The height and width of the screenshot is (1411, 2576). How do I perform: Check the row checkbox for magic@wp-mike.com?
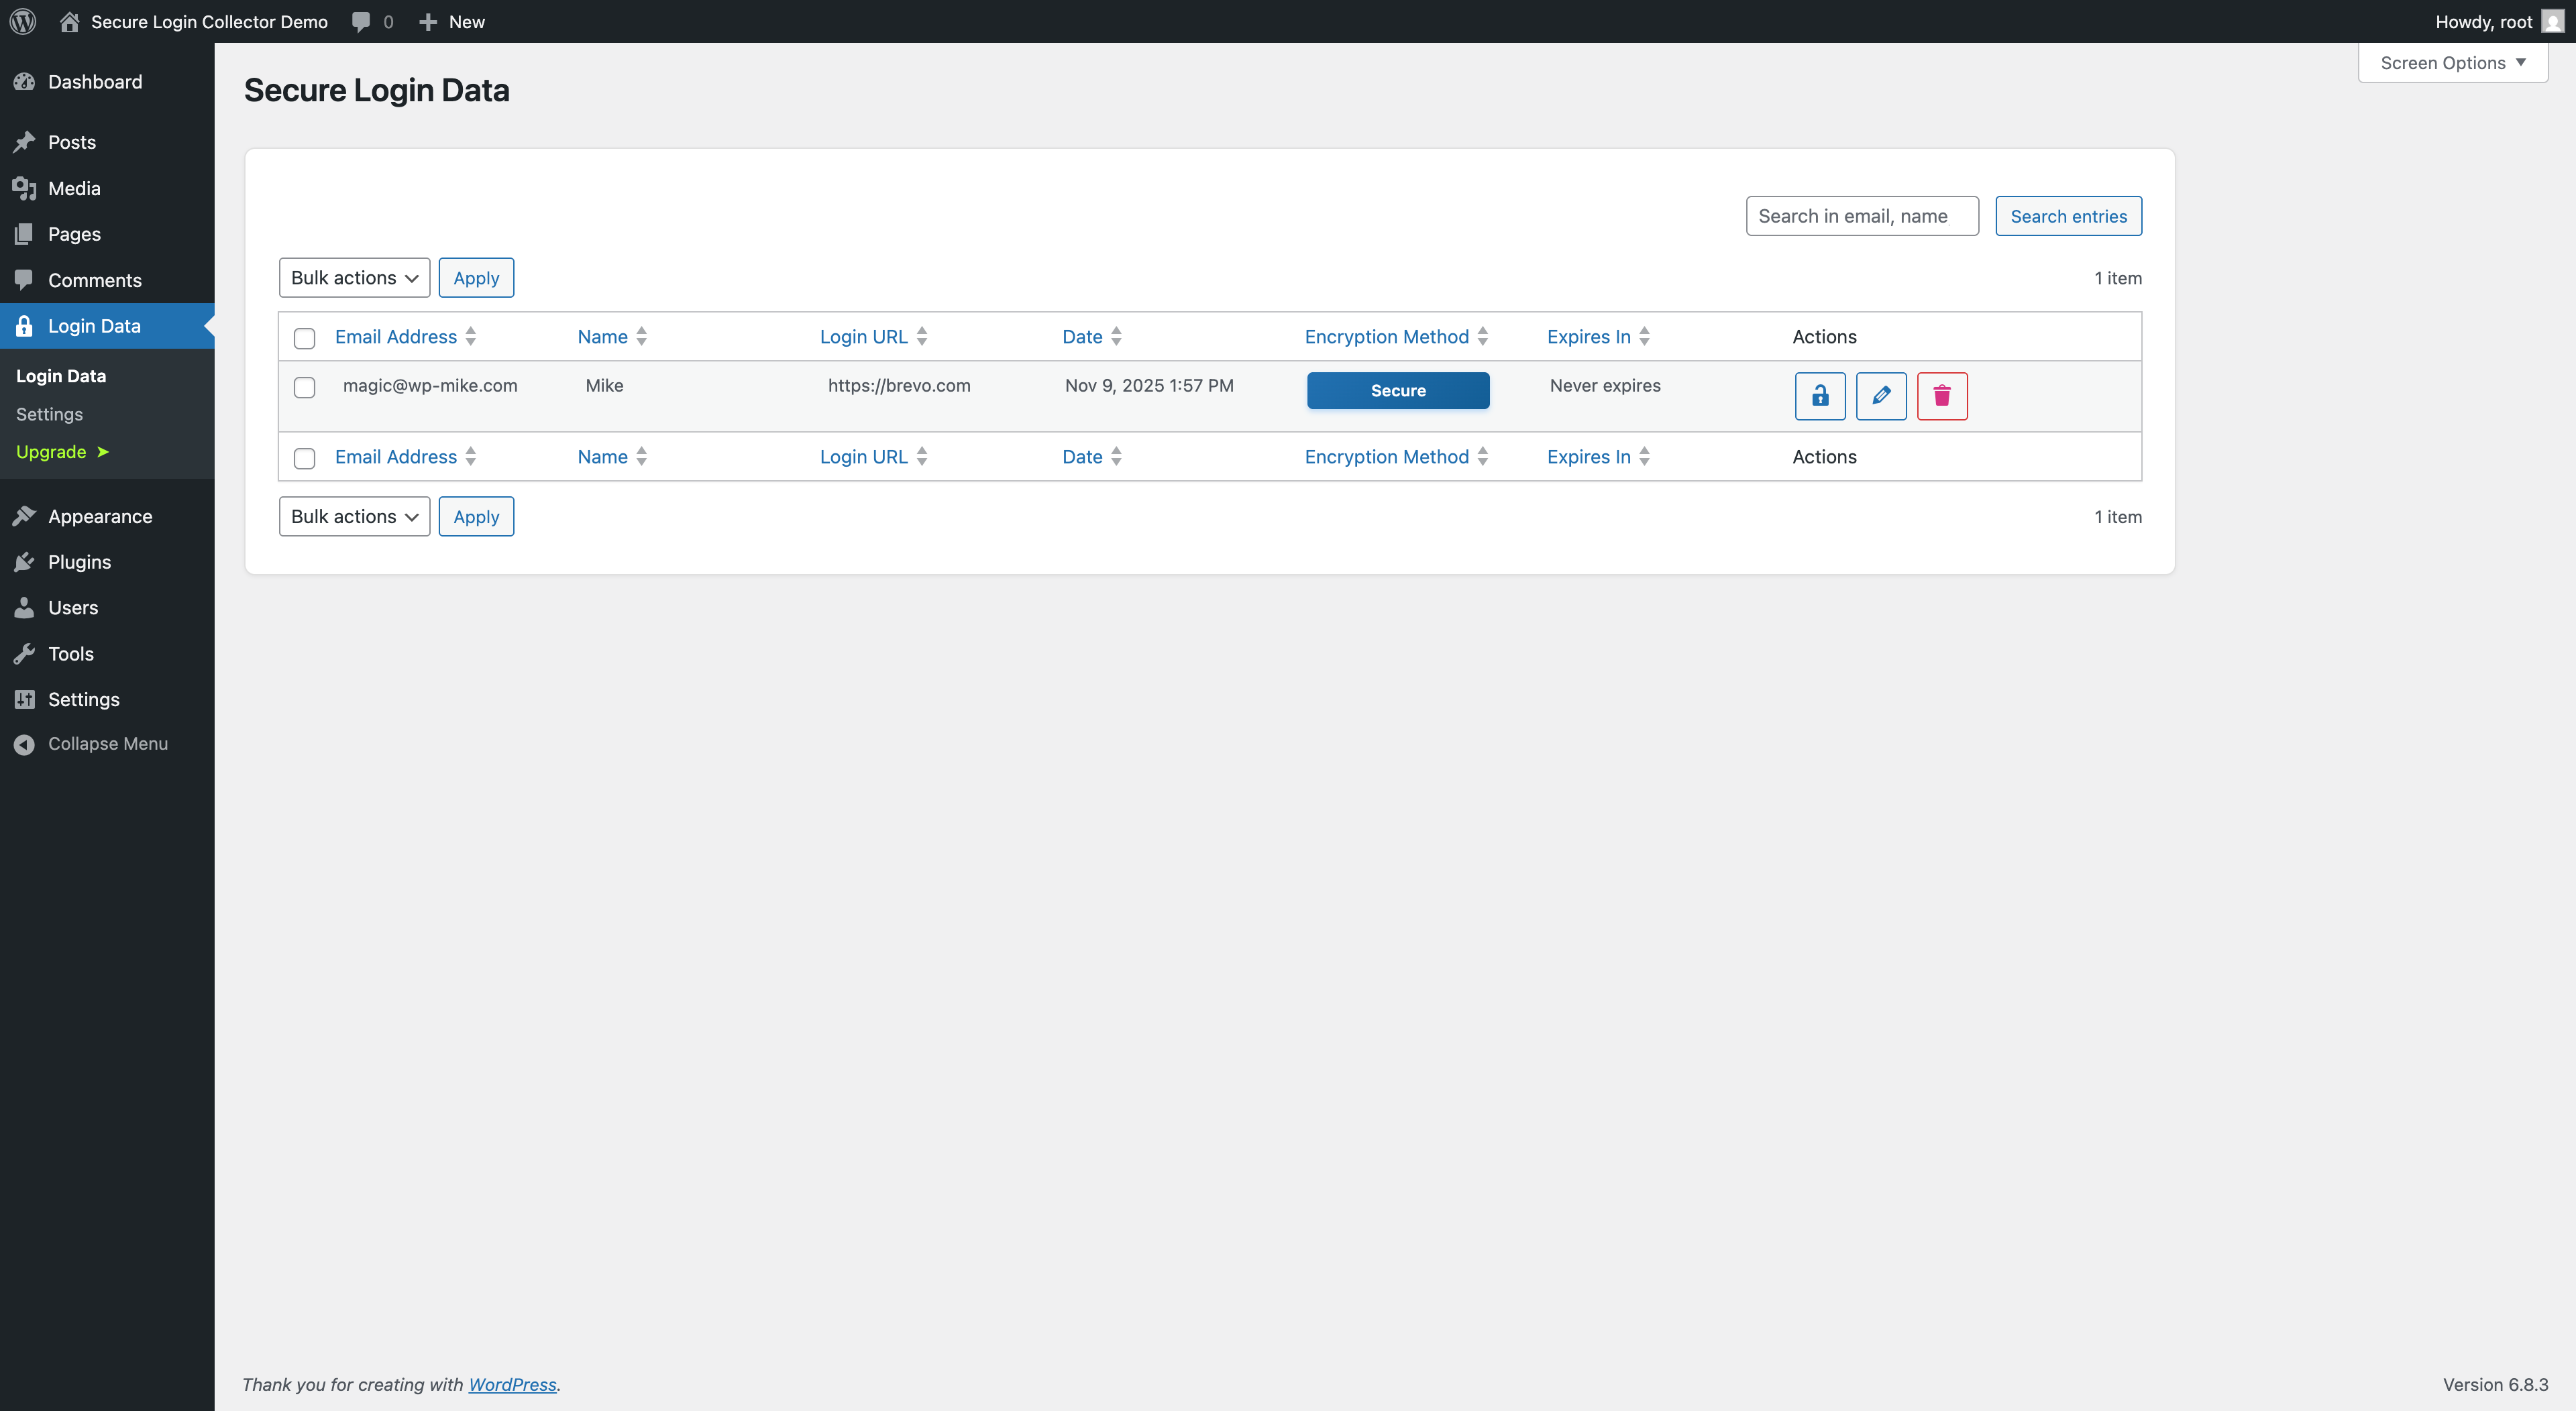304,388
